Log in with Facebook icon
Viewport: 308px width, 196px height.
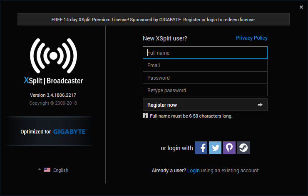pos(201,148)
